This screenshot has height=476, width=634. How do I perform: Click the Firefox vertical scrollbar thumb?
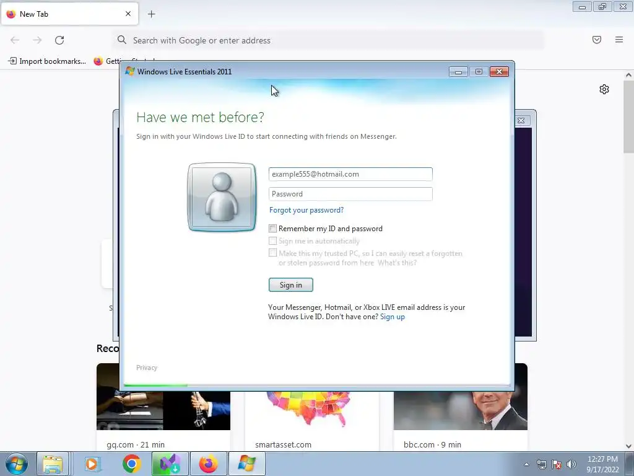629,117
